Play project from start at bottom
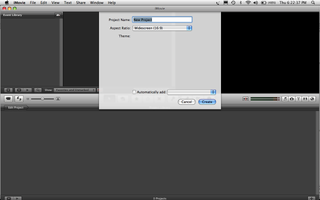 point(17,198)
